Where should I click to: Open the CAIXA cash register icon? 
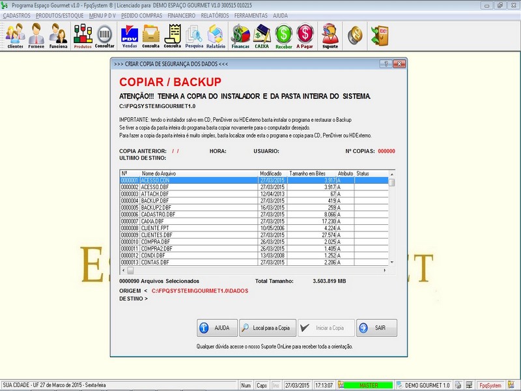pyautogui.click(x=262, y=36)
